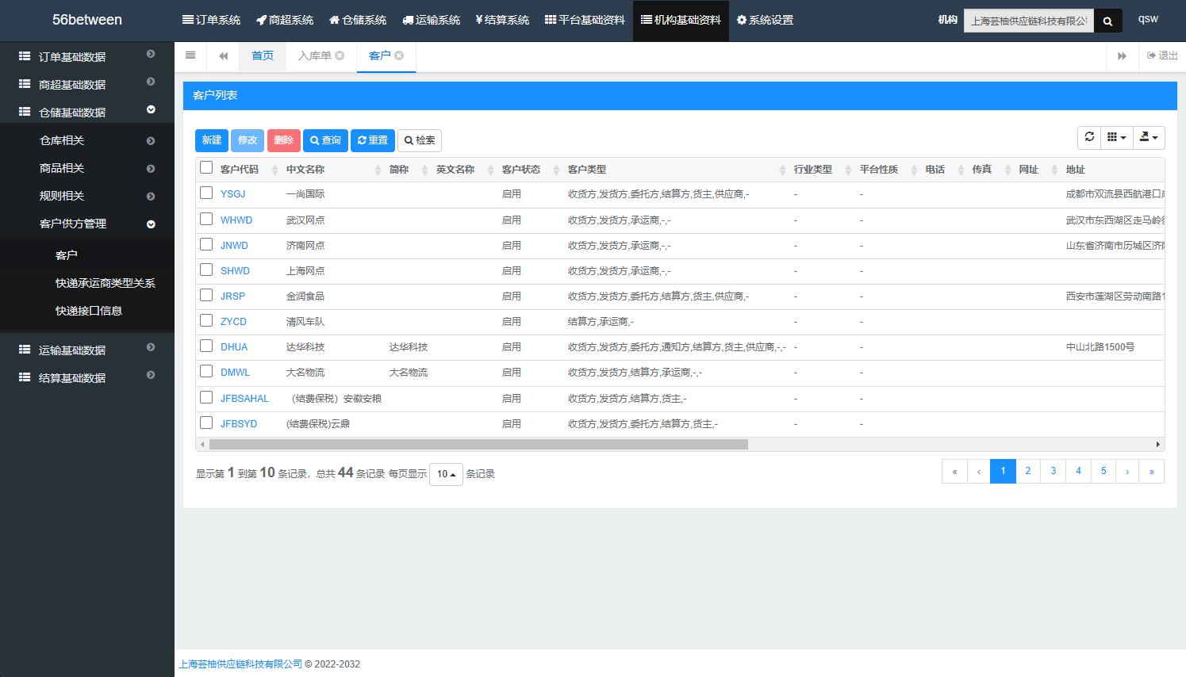Click the 订单基础数据 sidebar list icon
1186x677 pixels.
coord(25,56)
